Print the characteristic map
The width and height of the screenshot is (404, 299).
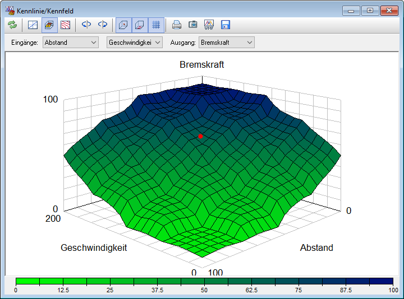click(x=177, y=25)
